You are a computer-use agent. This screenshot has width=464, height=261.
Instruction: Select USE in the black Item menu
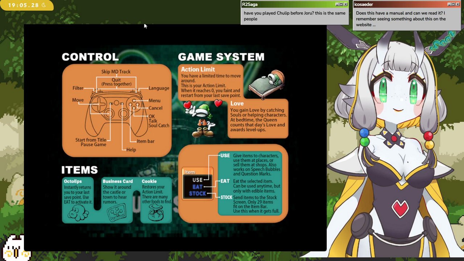tap(198, 180)
